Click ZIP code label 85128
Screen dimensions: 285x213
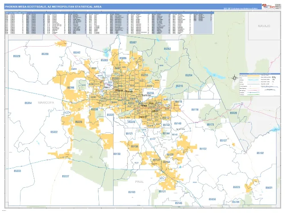170,154
